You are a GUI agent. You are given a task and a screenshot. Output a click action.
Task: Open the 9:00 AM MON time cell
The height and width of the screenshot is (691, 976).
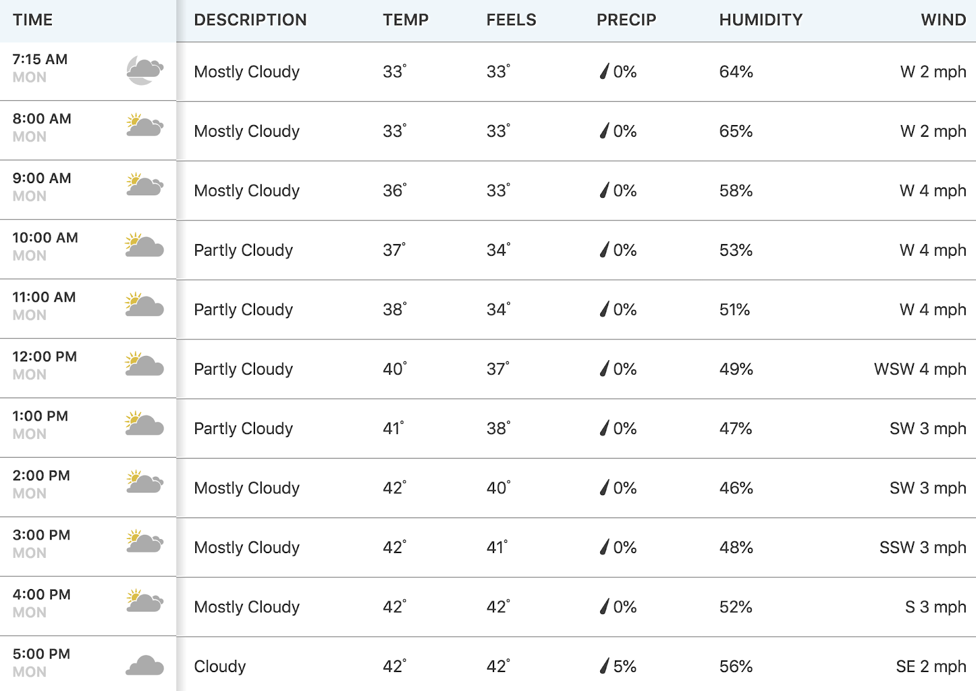[x=88, y=190]
